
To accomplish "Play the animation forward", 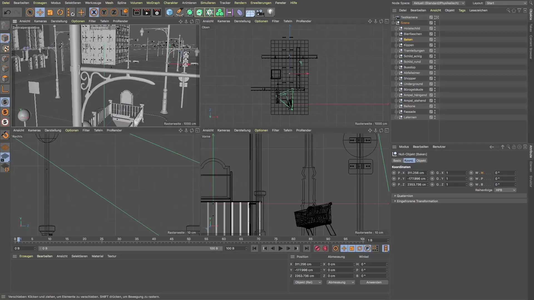I will tap(280, 248).
